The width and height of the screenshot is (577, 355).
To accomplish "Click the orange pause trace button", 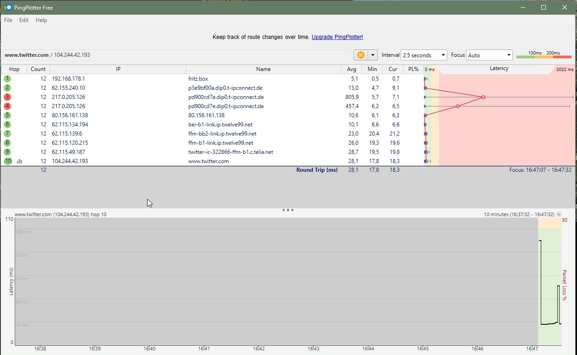I will pyautogui.click(x=361, y=55).
